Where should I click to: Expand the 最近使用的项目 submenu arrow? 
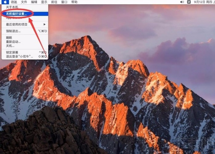point(45,24)
